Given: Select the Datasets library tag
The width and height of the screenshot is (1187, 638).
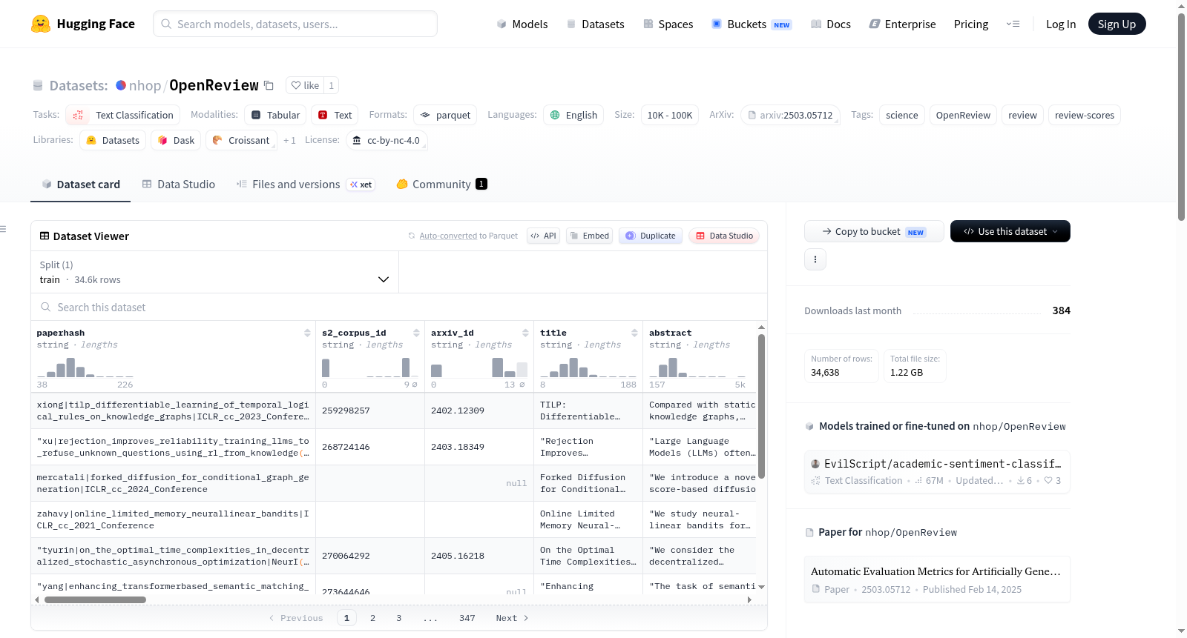Looking at the screenshot, I should 113,140.
